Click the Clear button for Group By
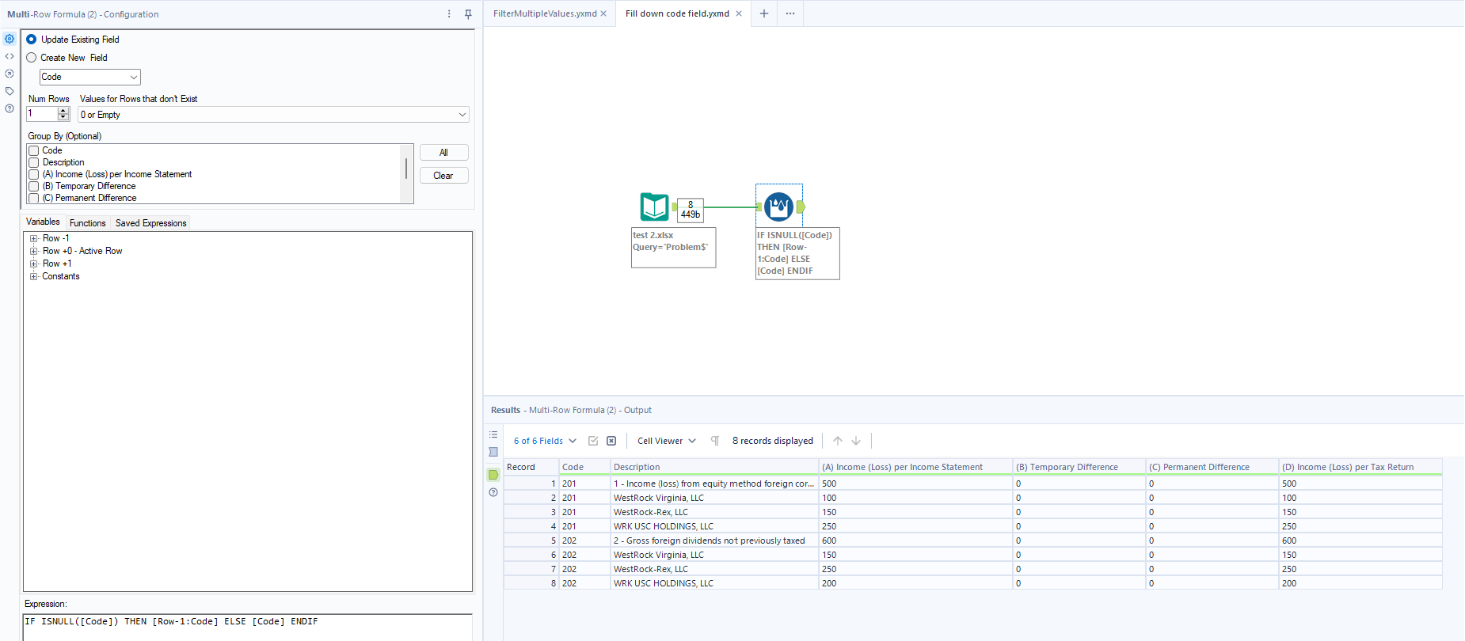 443,176
